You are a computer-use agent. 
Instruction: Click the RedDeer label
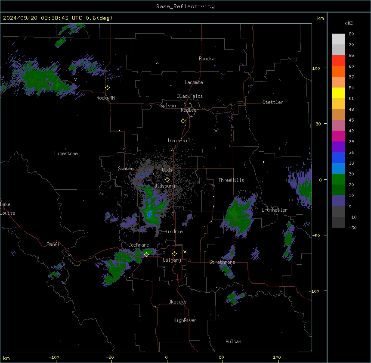tap(189, 110)
